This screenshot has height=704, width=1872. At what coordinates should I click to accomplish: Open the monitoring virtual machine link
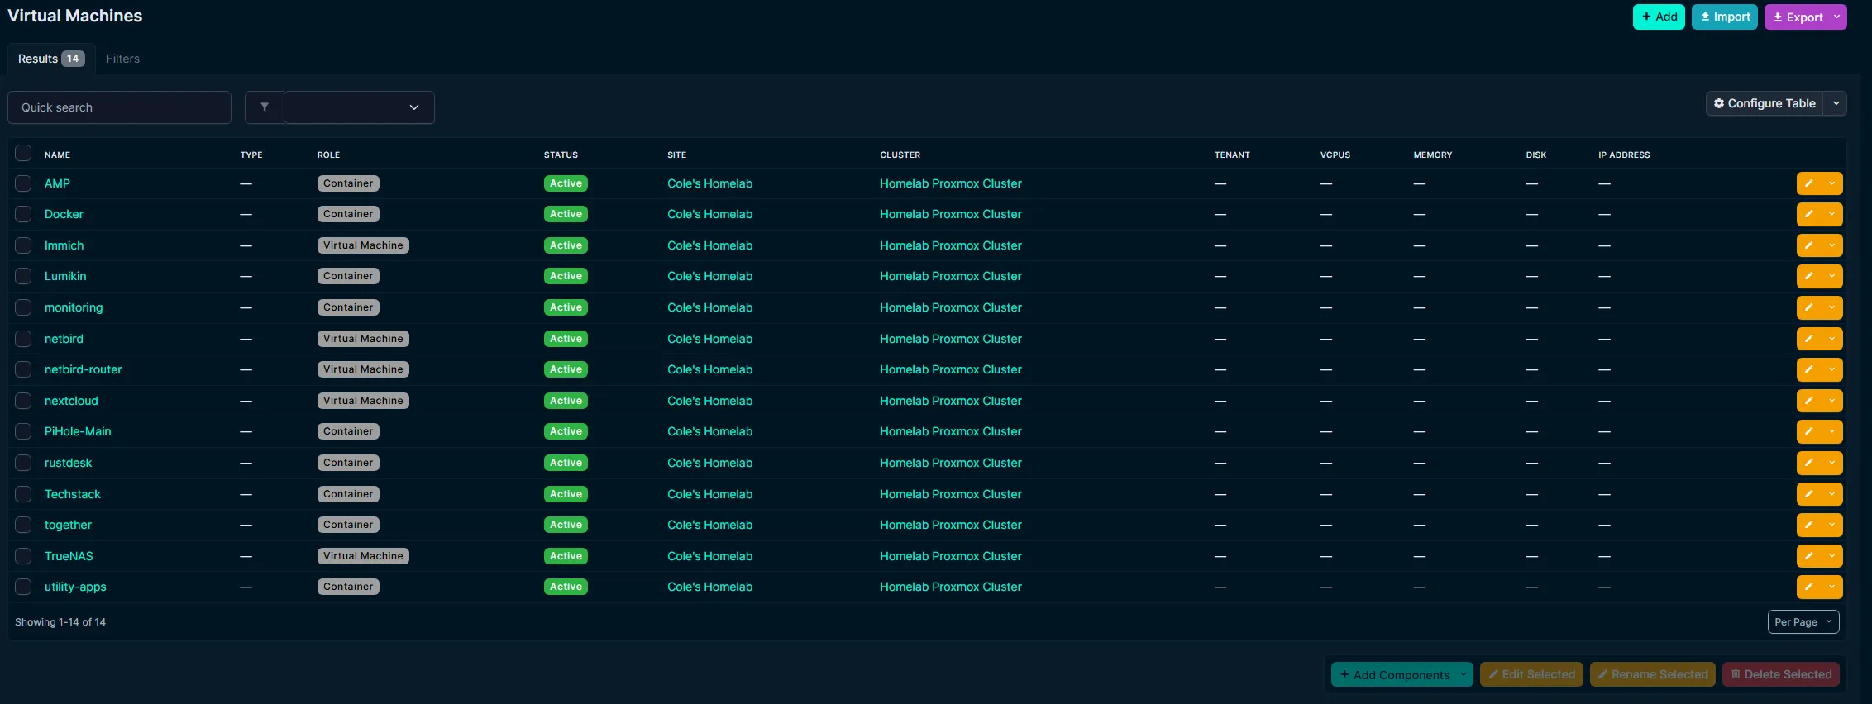(x=74, y=307)
